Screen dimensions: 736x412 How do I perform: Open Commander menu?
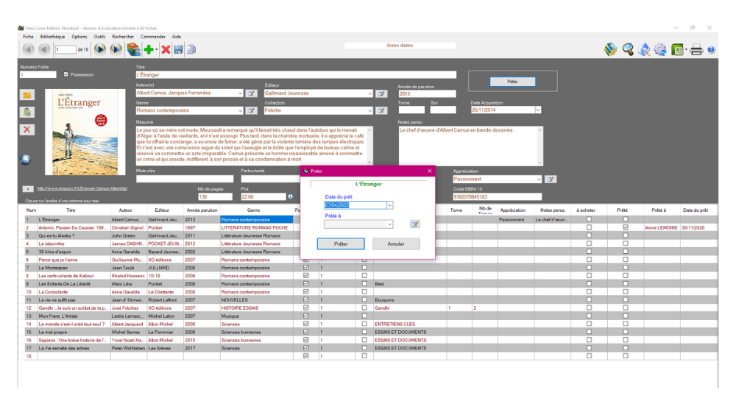click(153, 37)
